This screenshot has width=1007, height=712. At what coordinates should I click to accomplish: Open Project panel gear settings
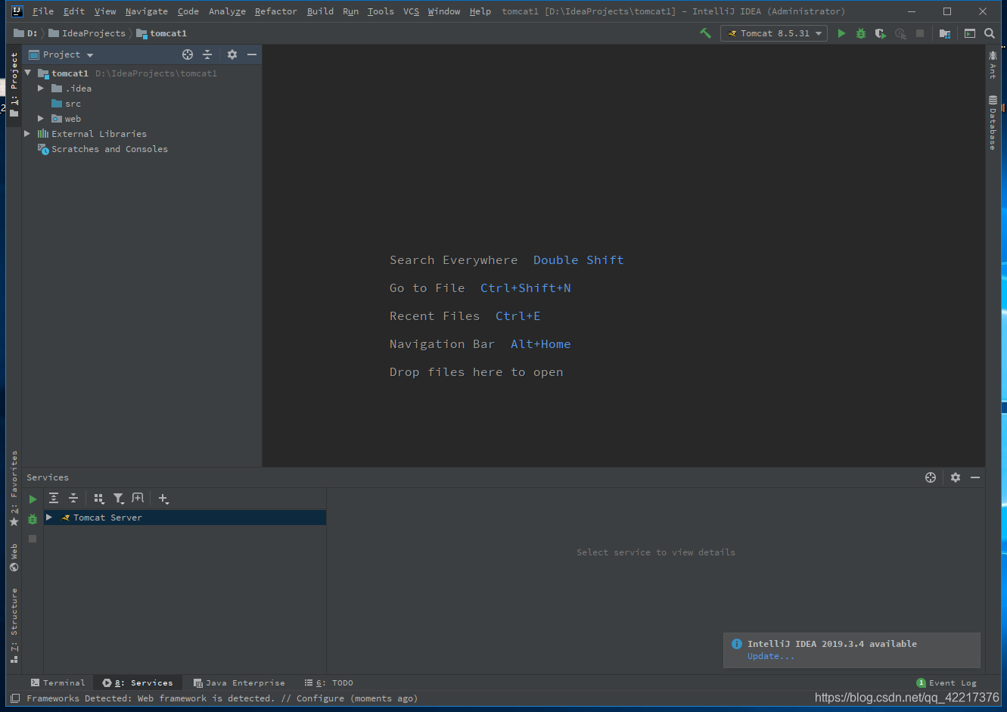tap(232, 54)
